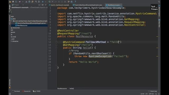Click the RuntimeException text on line 18
Screen dimensions: 169x95
tap(100, 56)
